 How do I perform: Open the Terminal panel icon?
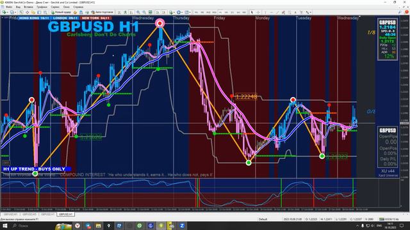tap(39, 12)
